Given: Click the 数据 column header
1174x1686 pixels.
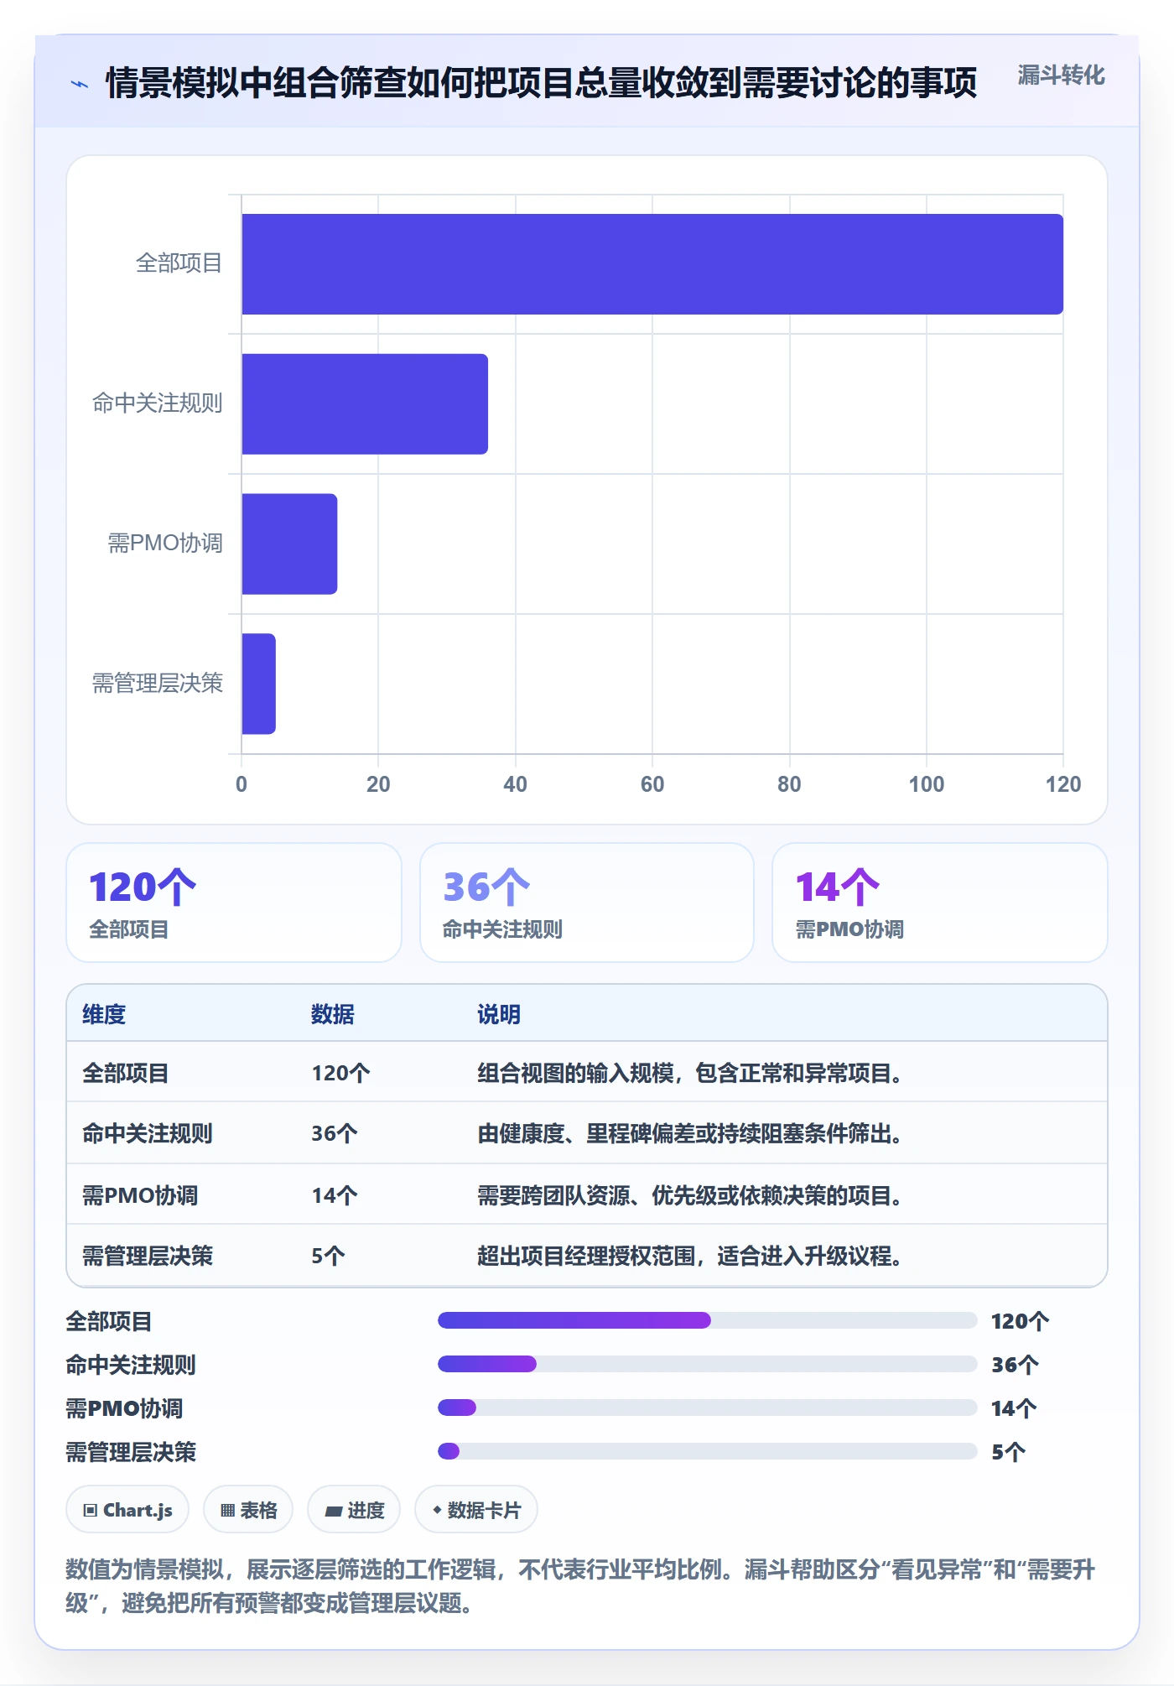Looking at the screenshot, I should pos(333,1014).
